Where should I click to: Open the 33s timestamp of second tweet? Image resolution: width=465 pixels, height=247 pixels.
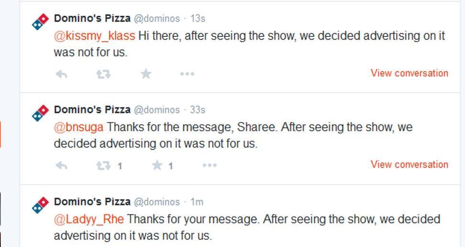tap(198, 110)
